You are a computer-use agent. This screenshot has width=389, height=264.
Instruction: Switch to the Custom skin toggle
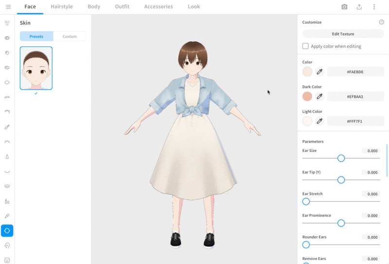pos(70,36)
